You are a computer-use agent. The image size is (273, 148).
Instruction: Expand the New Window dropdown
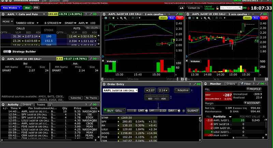[11, 8]
